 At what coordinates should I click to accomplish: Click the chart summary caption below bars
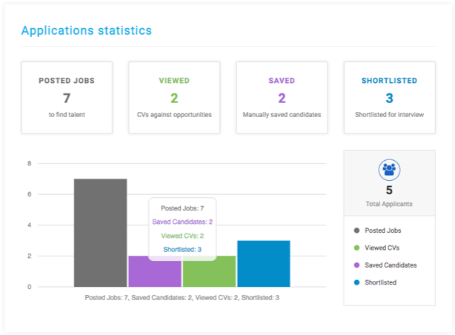click(182, 297)
